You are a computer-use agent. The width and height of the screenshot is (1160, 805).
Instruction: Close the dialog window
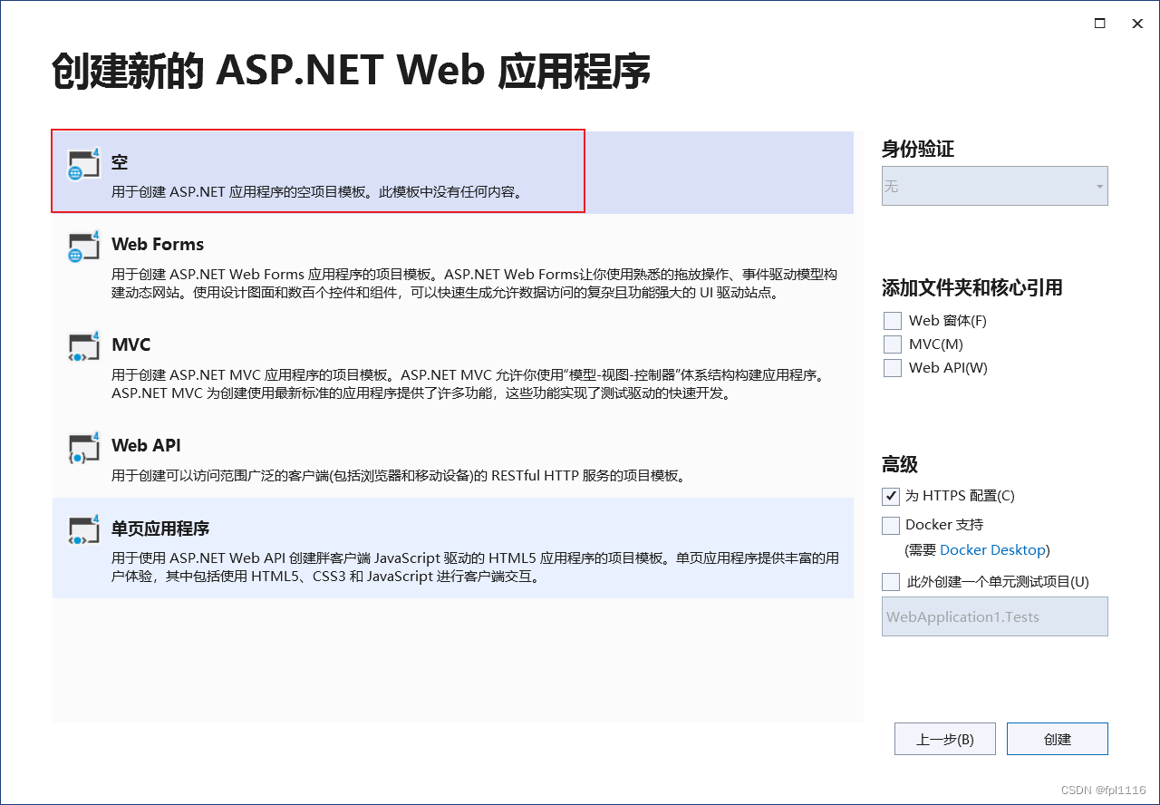coord(1137,24)
